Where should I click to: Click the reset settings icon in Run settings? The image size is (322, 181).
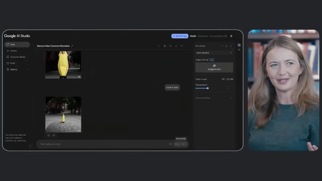(x=226, y=46)
